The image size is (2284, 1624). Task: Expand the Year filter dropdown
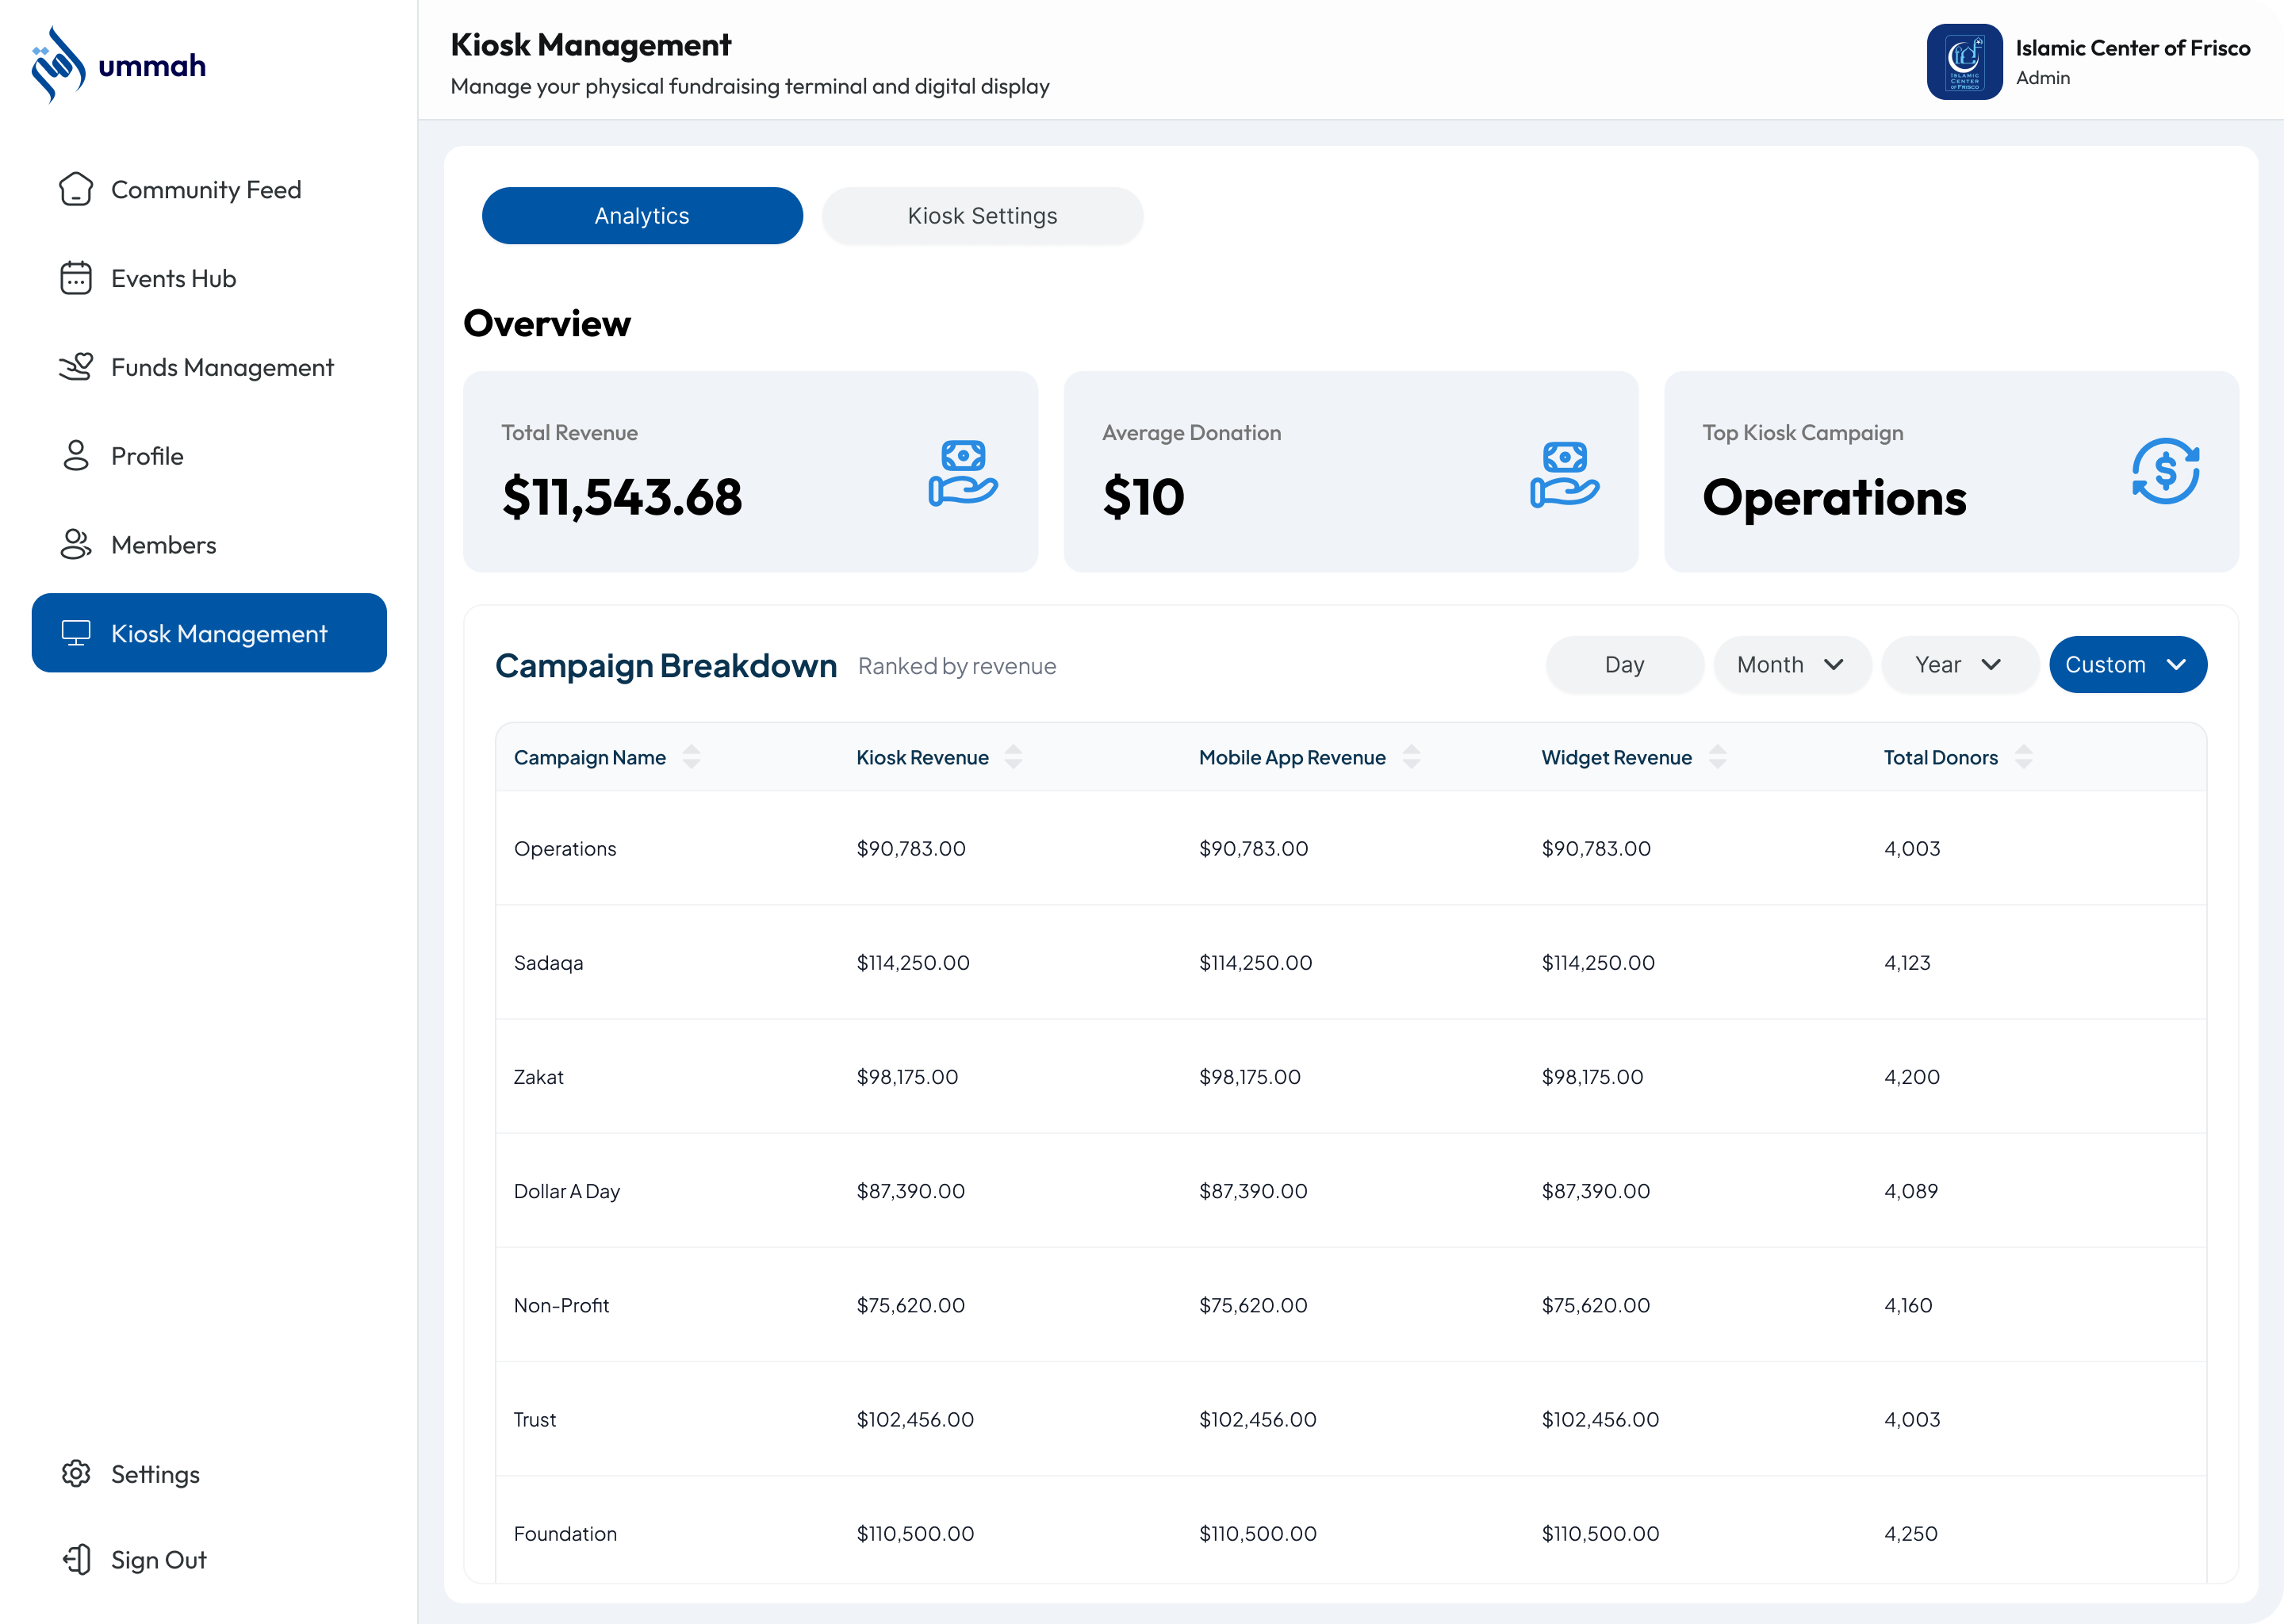coord(1960,665)
